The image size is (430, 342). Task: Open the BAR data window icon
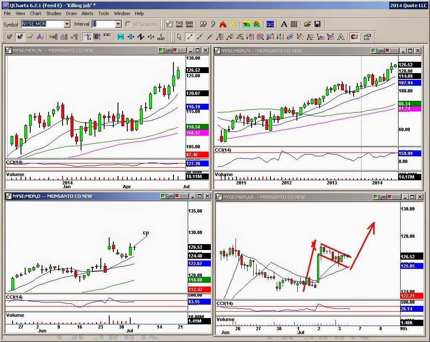pos(189,24)
